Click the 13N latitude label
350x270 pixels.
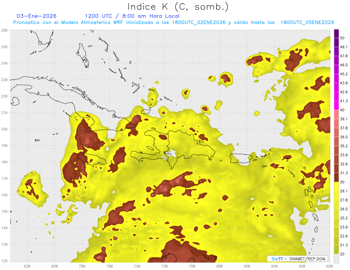pyautogui.click(x=4, y=244)
